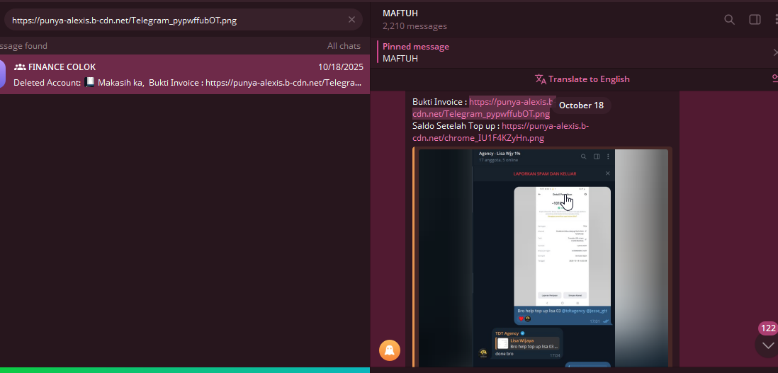This screenshot has width=778, height=373.
Task: Click the 10/18/2025 date on the result
Action: point(340,67)
